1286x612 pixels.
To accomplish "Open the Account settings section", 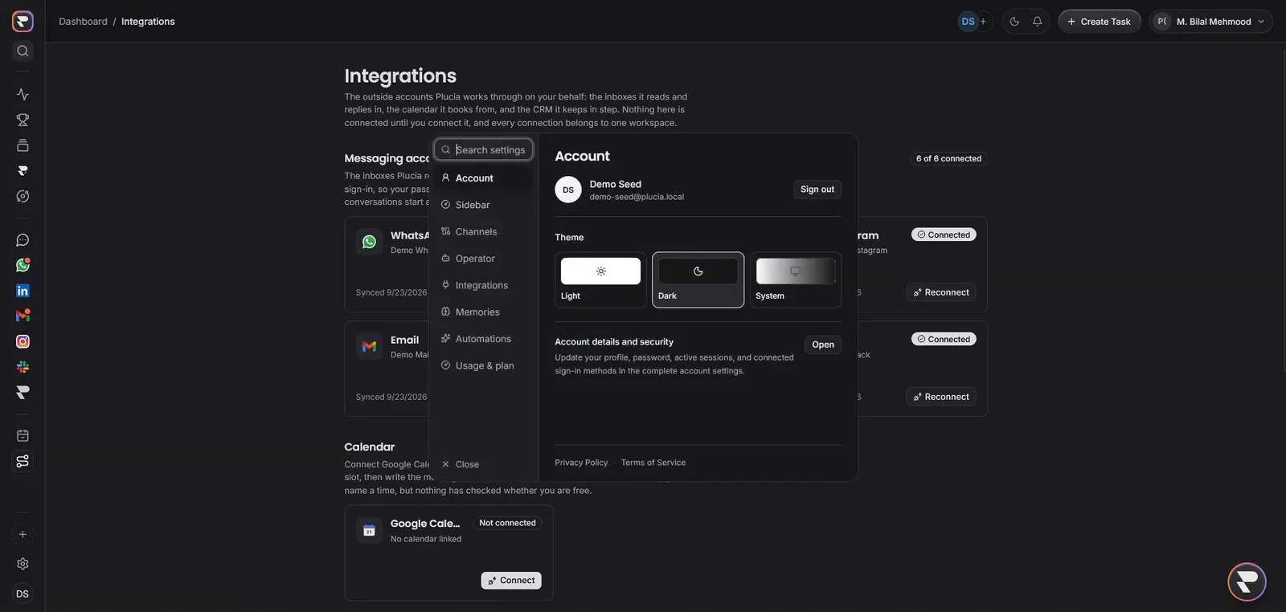I will [x=483, y=178].
